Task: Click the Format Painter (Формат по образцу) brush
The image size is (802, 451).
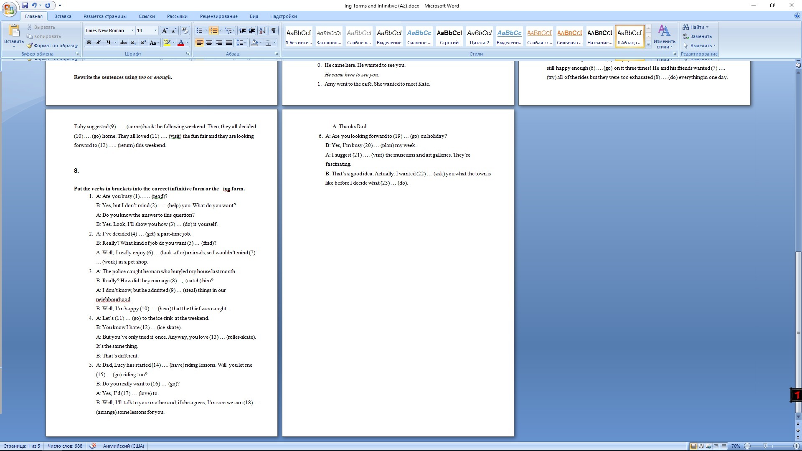Action: click(30, 46)
